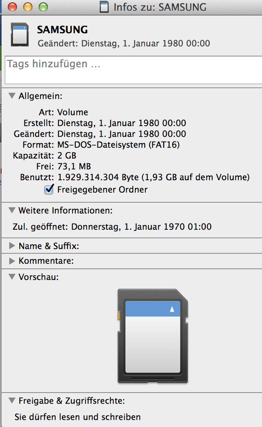262x427 pixels.
Task: Click the SAMSUNG SD card icon in header
Action: click(20, 34)
